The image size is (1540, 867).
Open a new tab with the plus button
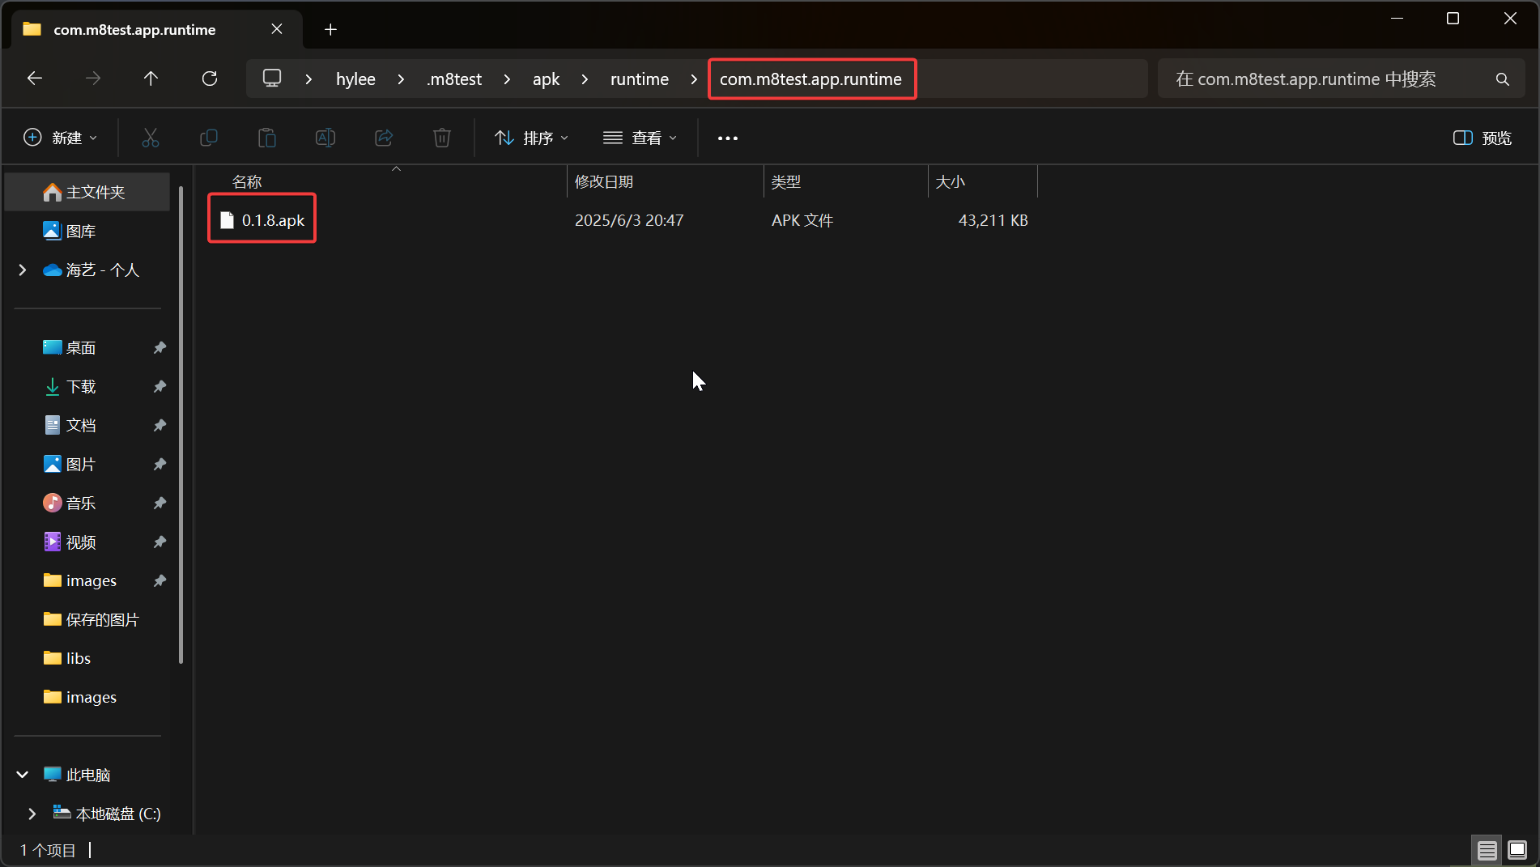(330, 29)
